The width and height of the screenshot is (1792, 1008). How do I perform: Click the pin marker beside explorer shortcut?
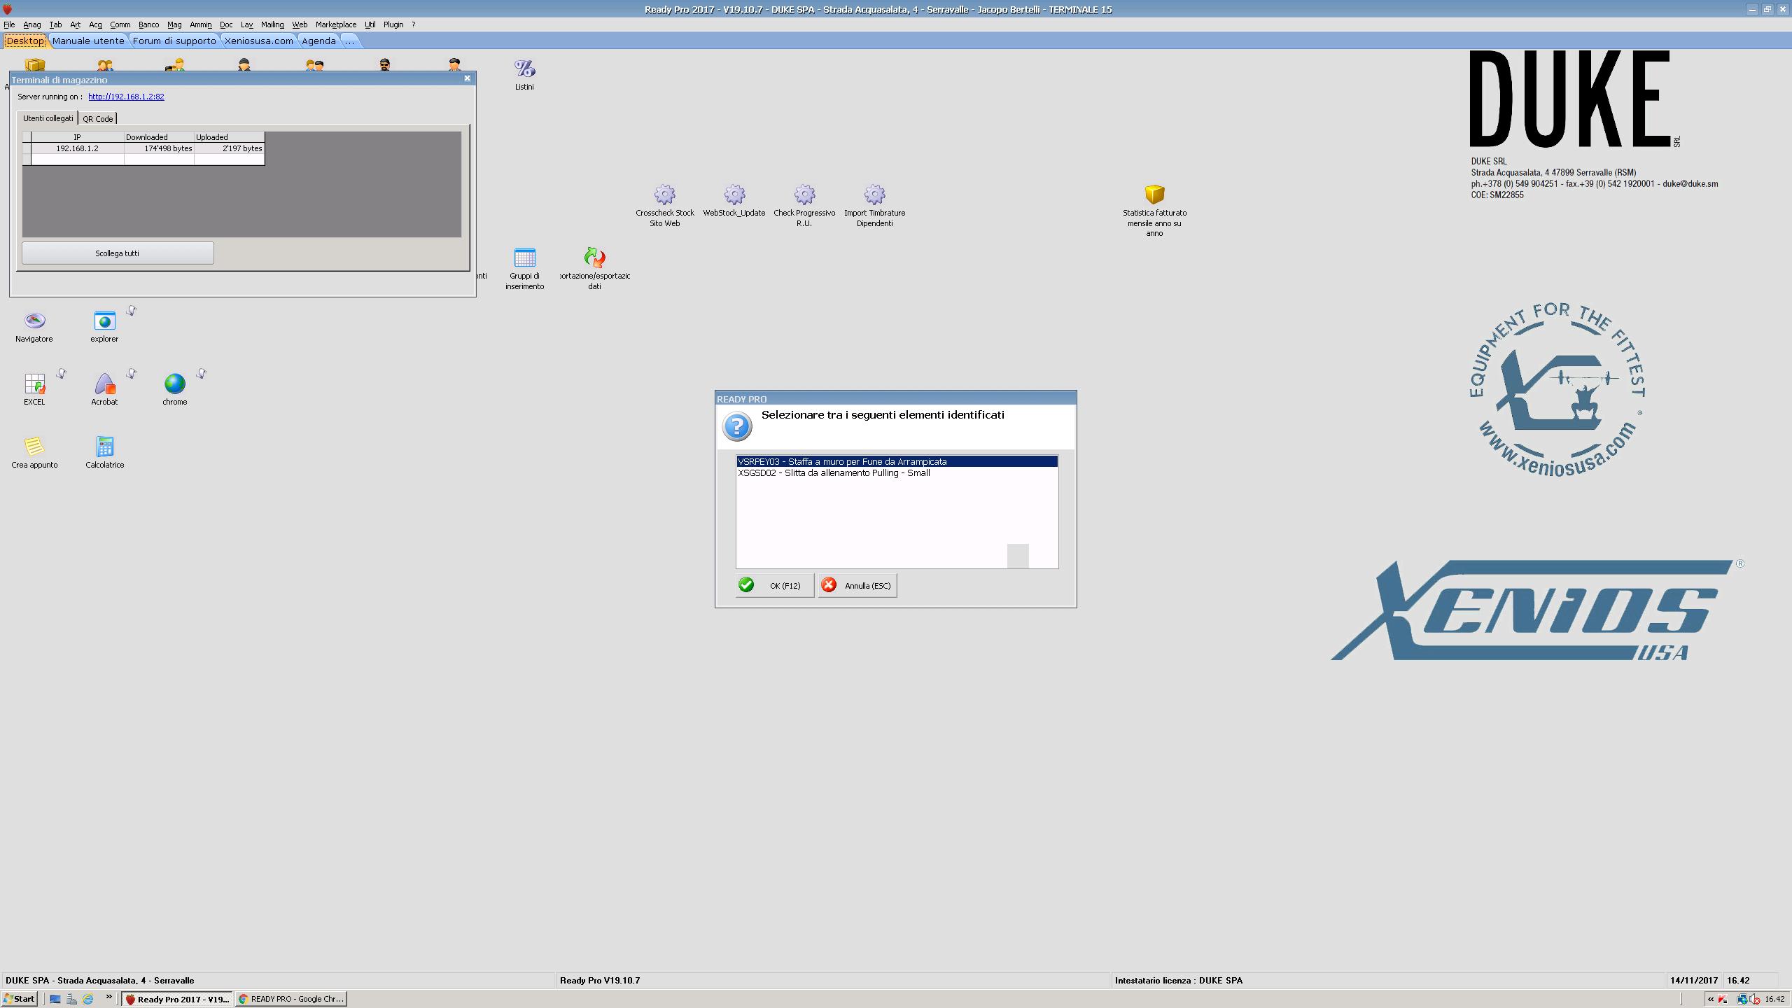click(131, 311)
